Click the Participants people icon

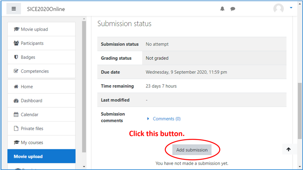pos(16,43)
